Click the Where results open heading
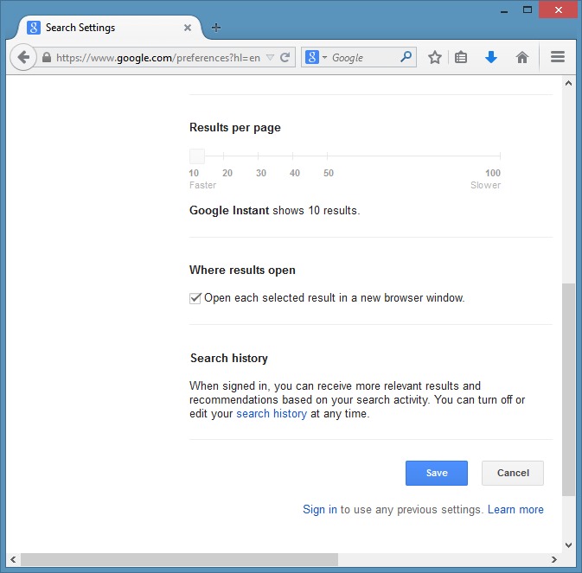 click(242, 270)
